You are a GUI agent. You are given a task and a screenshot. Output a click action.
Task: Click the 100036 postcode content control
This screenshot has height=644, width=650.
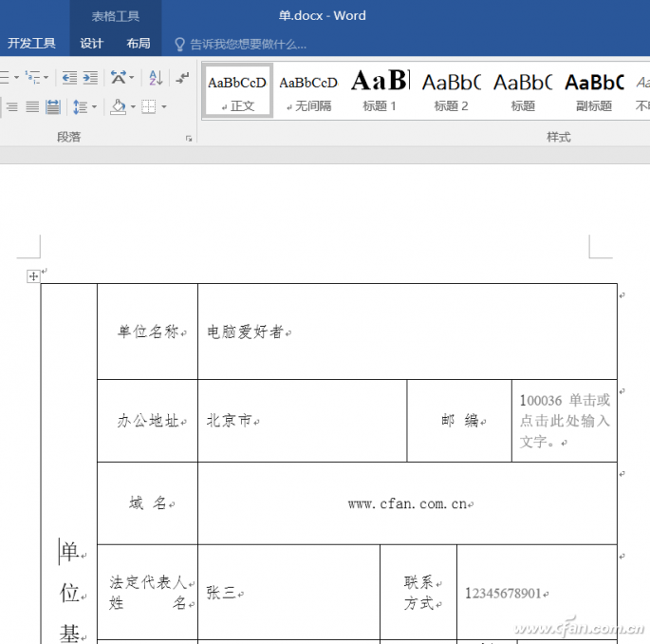click(565, 421)
